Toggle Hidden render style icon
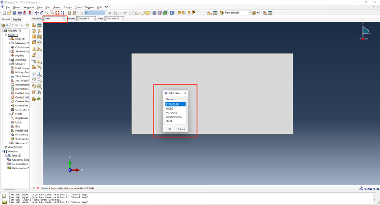The width and height of the screenshot is (380, 205). pyautogui.click(x=142, y=13)
